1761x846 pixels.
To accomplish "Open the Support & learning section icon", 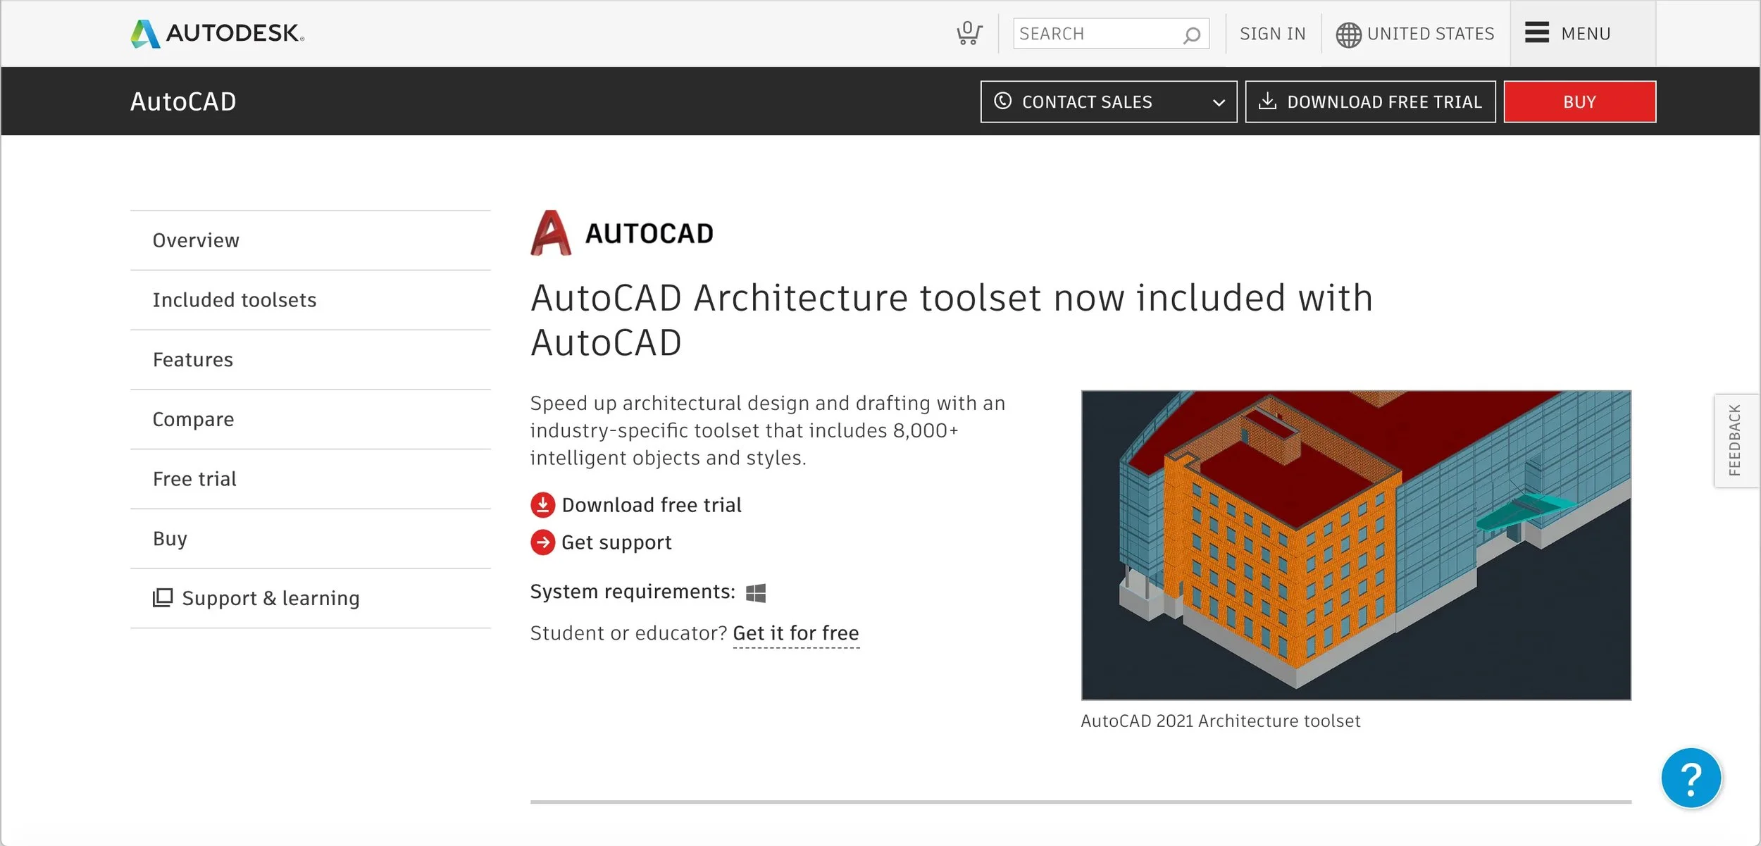I will click(162, 597).
